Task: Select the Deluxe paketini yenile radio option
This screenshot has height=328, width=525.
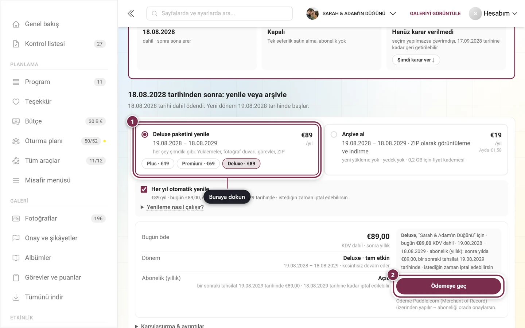Action: [145, 134]
